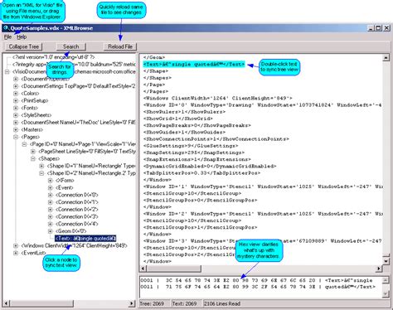Select the xml version declaration tree row
The image size is (393, 310).
[53, 57]
